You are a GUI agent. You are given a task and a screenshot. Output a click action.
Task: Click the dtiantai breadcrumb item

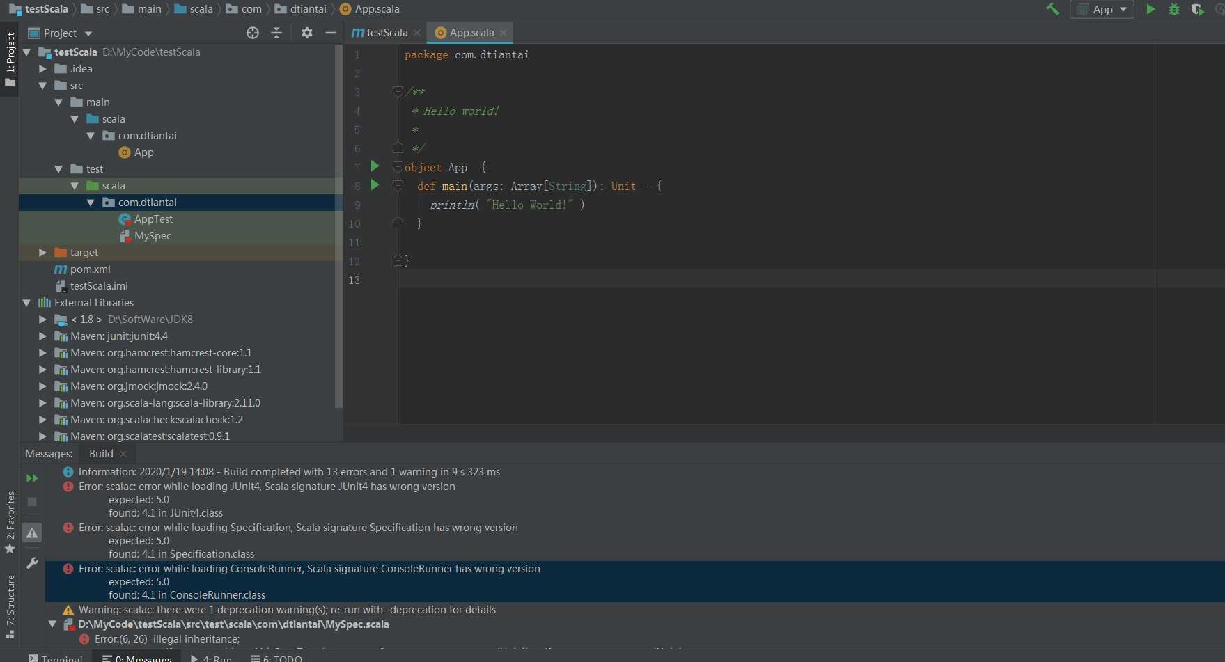click(x=301, y=9)
